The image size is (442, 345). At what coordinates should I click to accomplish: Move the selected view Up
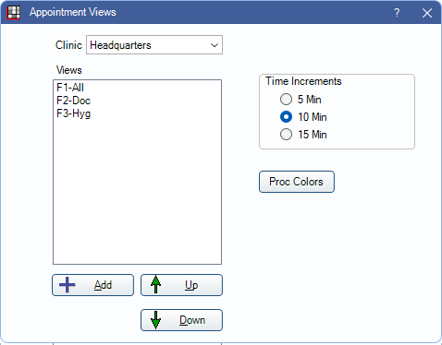click(x=181, y=285)
